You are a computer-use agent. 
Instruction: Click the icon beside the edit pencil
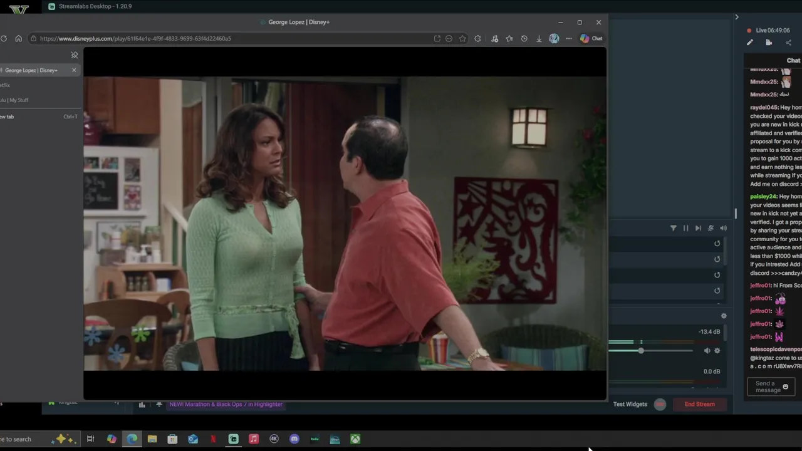click(x=769, y=43)
